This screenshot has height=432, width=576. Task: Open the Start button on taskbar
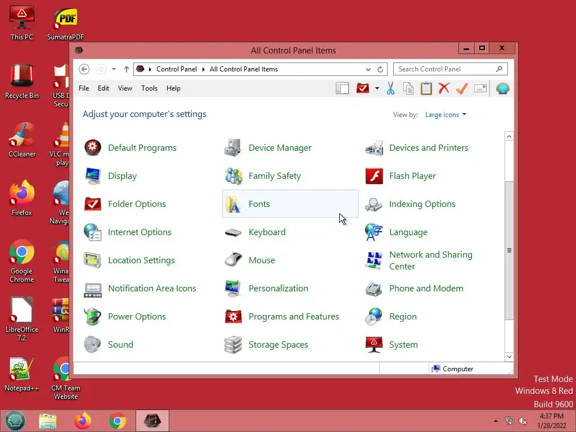pos(15,421)
